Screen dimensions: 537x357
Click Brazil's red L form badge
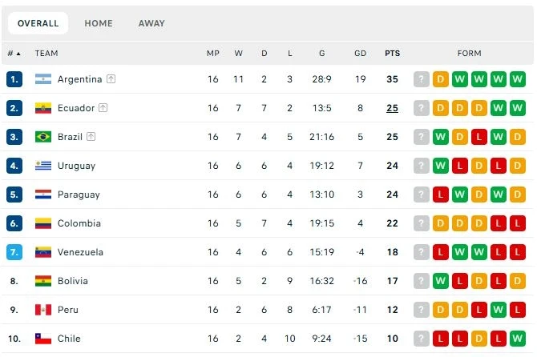(478, 137)
